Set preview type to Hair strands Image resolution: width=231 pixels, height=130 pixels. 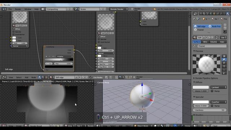click(x=224, y=70)
